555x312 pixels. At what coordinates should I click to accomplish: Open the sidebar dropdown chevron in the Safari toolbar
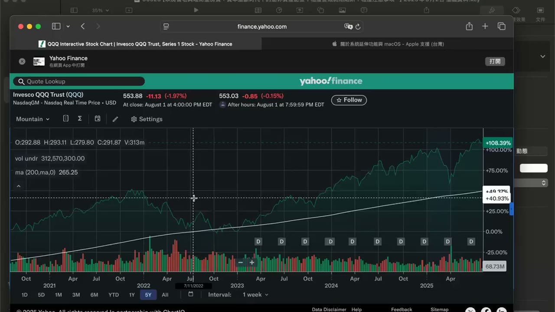pos(68,26)
